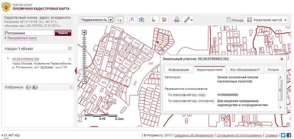This screenshot has height=139, width=294.
Task: Click the Twitter share icon
Action: [283, 135]
